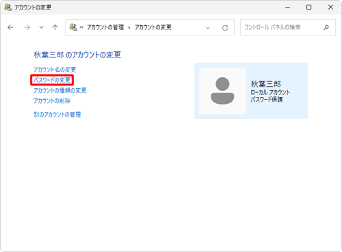
Task: Minimize the アカウントの変更 window
Action: coord(288,8)
